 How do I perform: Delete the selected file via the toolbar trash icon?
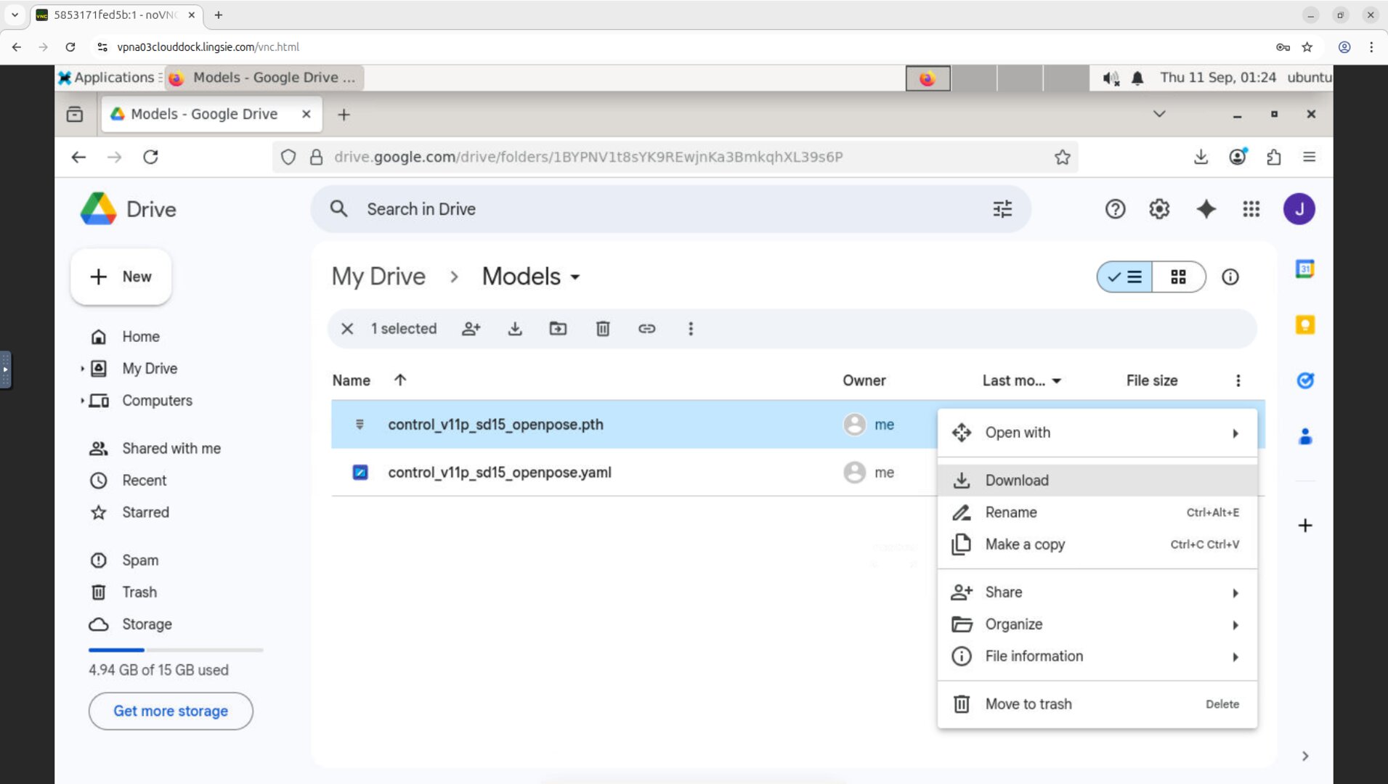[x=603, y=328]
